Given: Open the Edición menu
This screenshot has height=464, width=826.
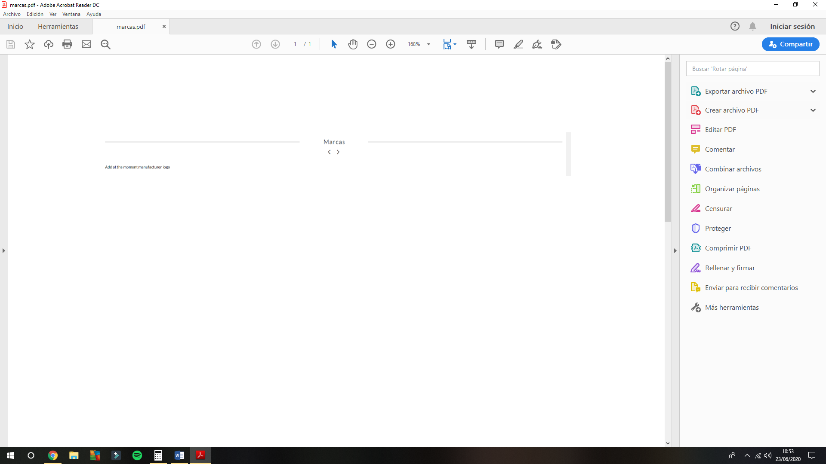Looking at the screenshot, I should 35,14.
